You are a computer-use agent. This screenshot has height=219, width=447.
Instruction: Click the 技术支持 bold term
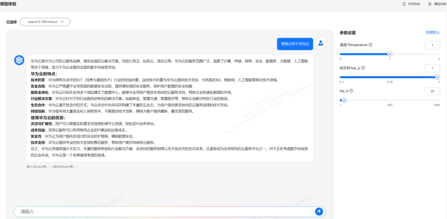38,142
